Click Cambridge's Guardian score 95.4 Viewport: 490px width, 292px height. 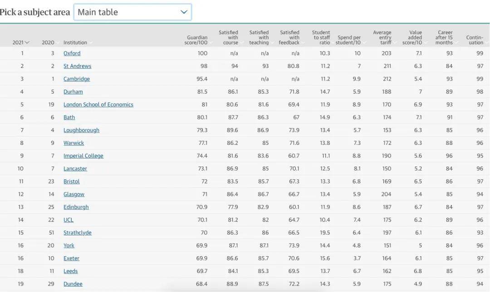click(x=202, y=79)
